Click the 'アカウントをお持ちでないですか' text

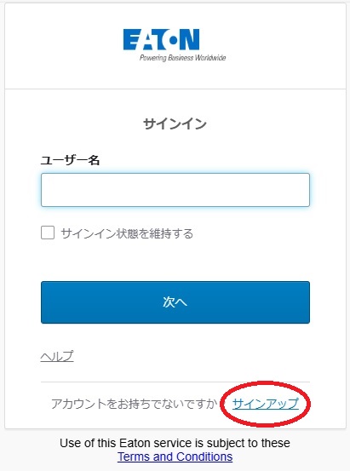coord(134,404)
